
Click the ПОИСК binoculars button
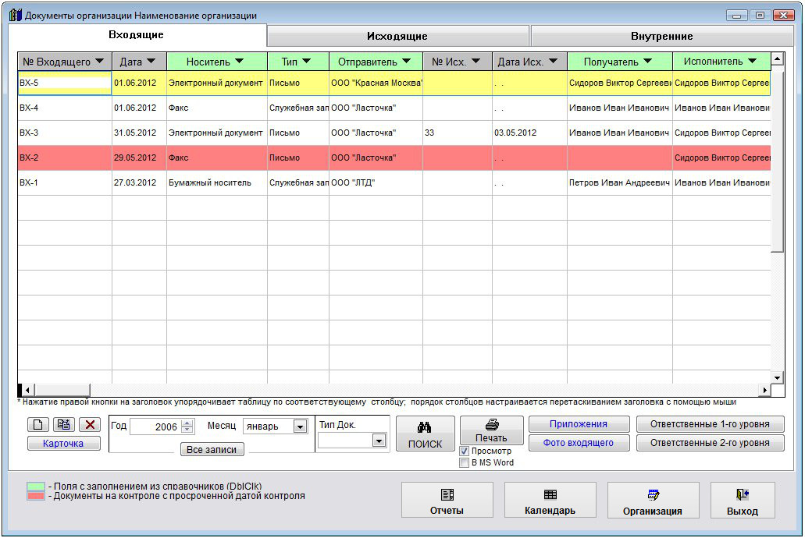[x=425, y=435]
